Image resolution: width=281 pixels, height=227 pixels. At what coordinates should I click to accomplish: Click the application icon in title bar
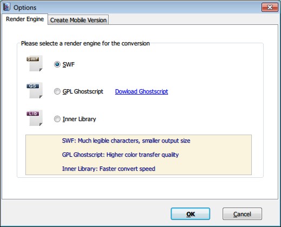click(x=7, y=7)
